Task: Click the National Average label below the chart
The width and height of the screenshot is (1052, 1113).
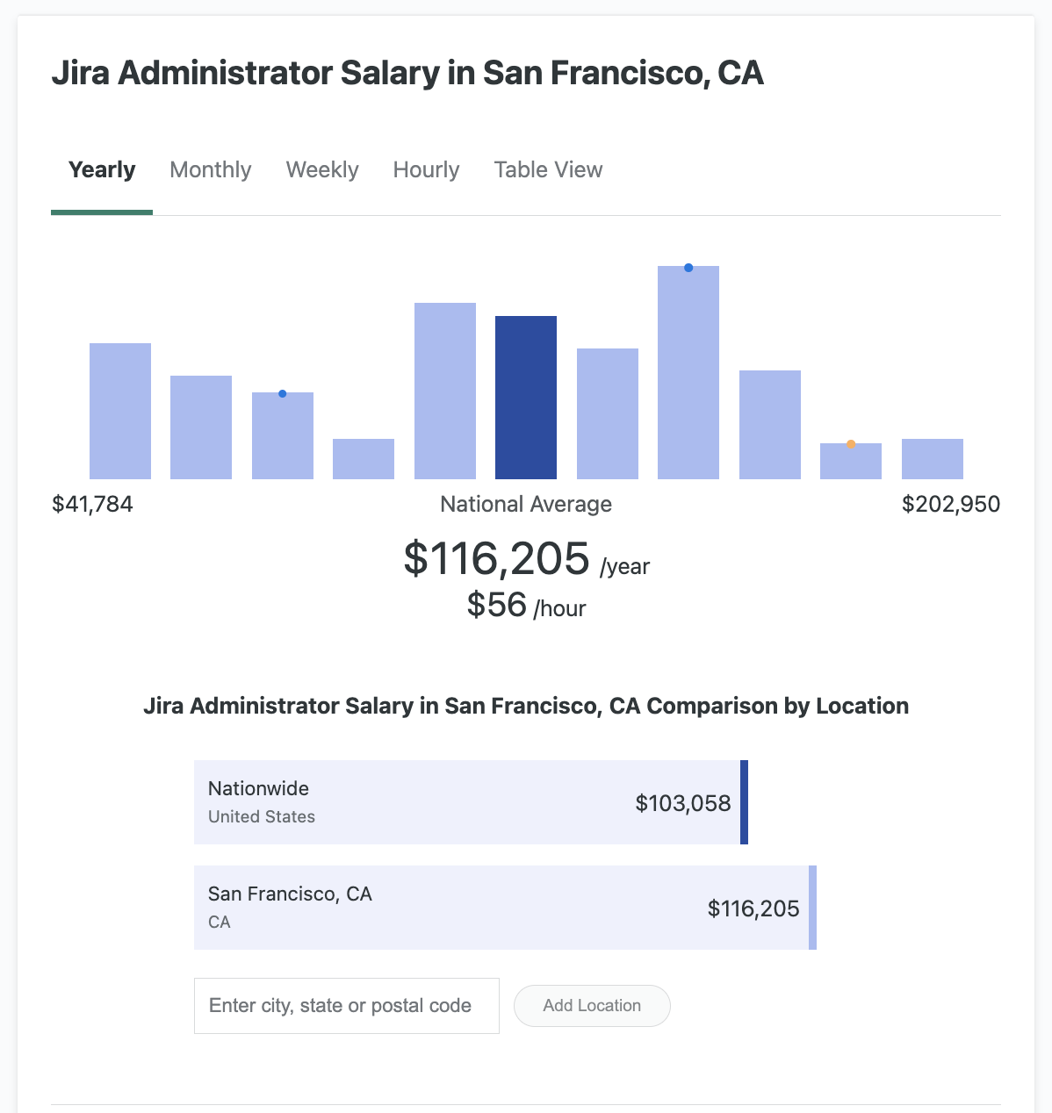Action: pos(525,504)
